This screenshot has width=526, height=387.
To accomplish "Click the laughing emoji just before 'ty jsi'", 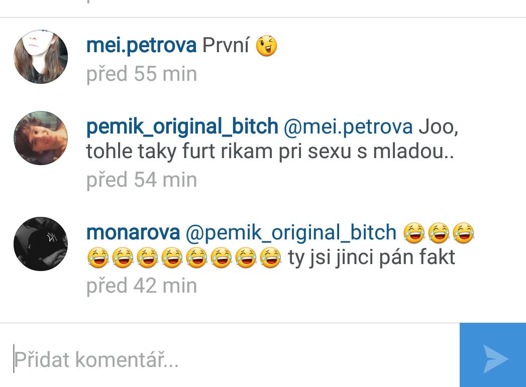I will [271, 257].
